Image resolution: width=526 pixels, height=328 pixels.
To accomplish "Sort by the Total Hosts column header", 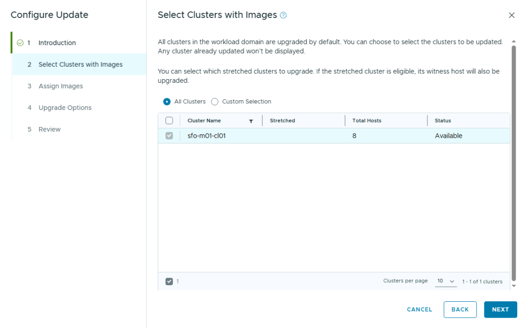I will click(x=367, y=121).
